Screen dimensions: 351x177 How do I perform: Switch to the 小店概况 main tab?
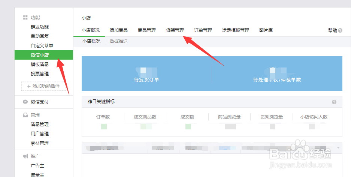91,30
